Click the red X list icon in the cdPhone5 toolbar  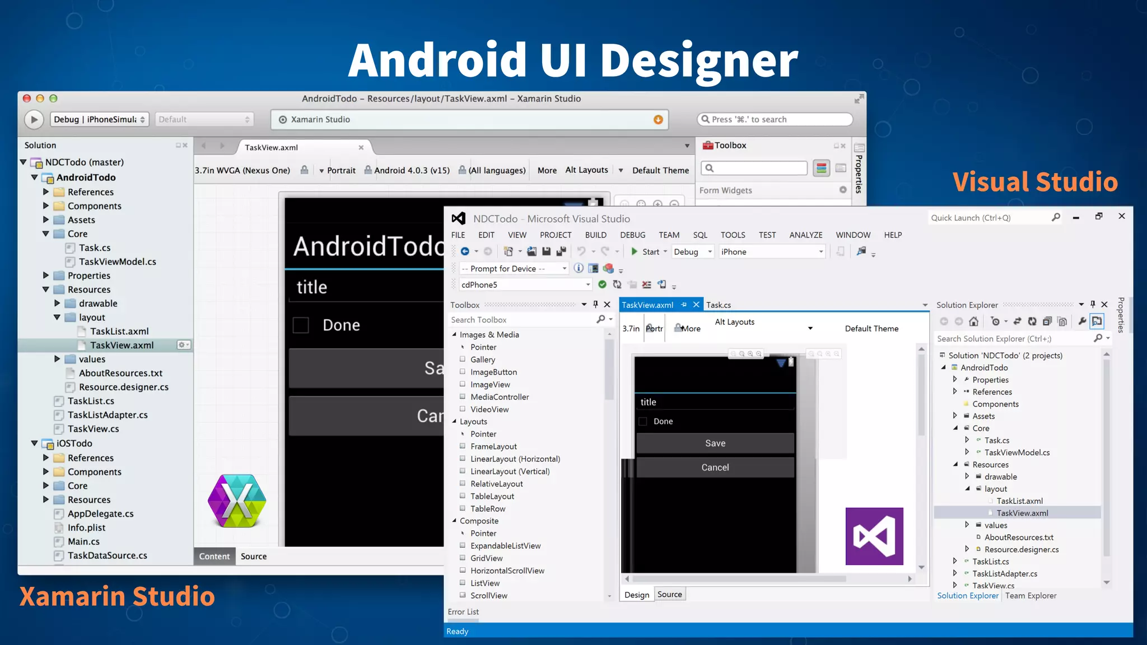(646, 284)
